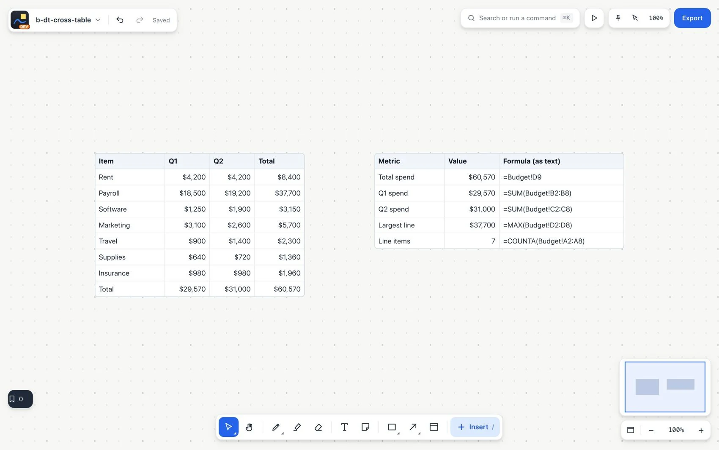
Task: Toggle the minimap panel icon
Action: pyautogui.click(x=631, y=430)
